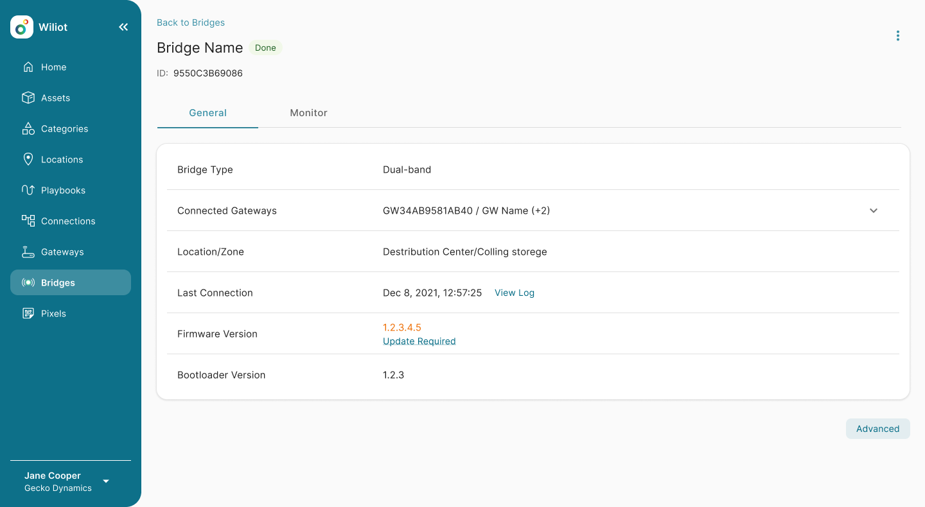Click the Advanced button

878,429
